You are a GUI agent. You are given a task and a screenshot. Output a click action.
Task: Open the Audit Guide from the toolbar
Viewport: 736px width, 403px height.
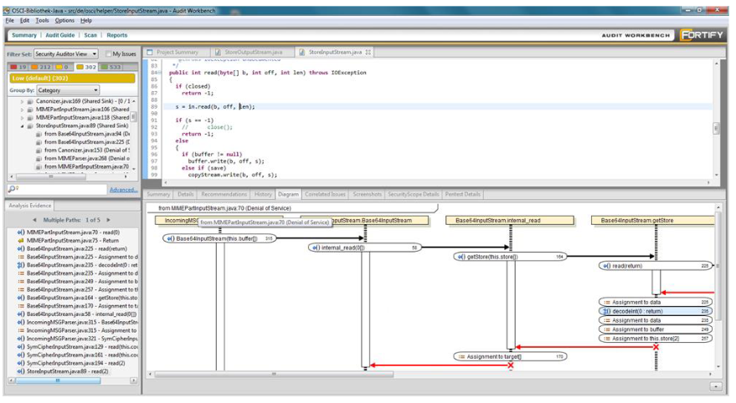coord(59,35)
